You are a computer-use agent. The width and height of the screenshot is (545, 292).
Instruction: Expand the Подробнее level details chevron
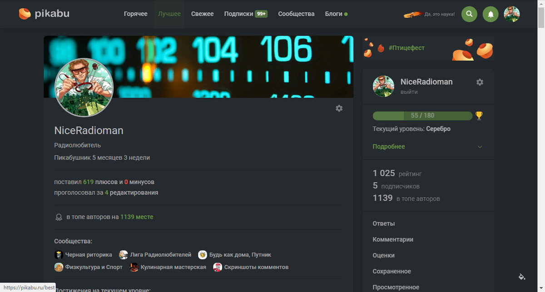tap(480, 147)
